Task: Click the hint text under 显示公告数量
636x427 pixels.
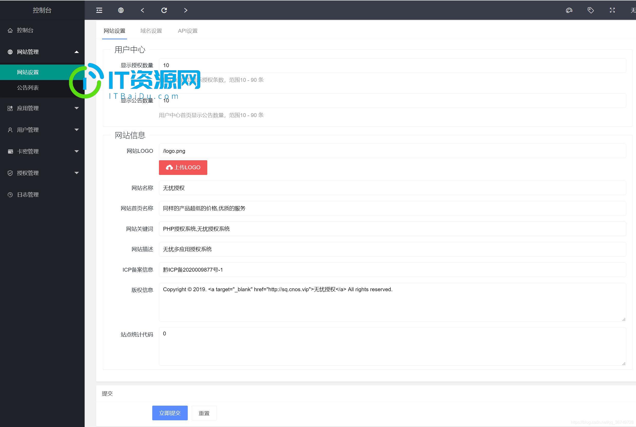Action: tap(211, 115)
